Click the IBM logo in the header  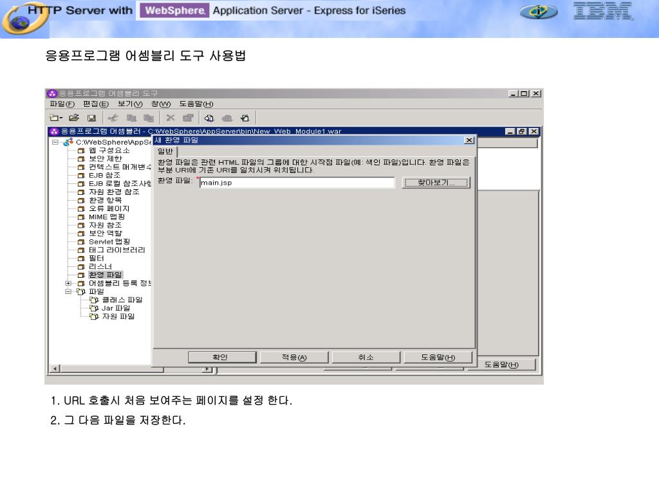[x=603, y=11]
